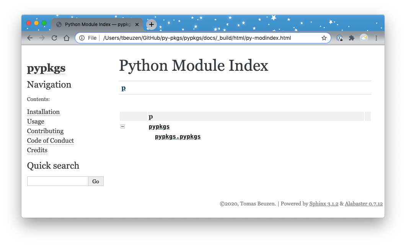
Task: View site information icon in address bar
Action: (x=82, y=38)
